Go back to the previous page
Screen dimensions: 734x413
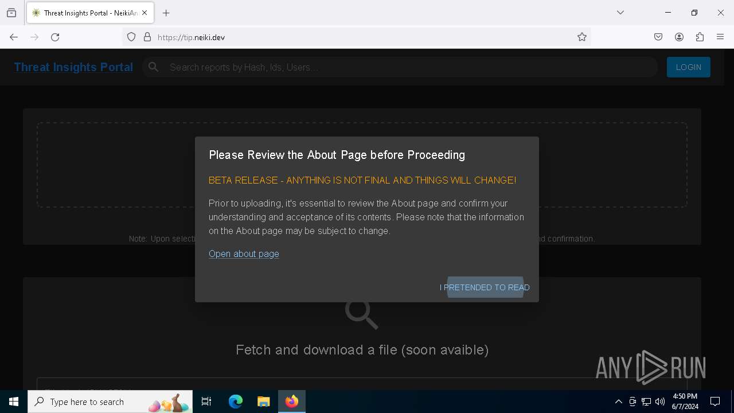coord(14,37)
